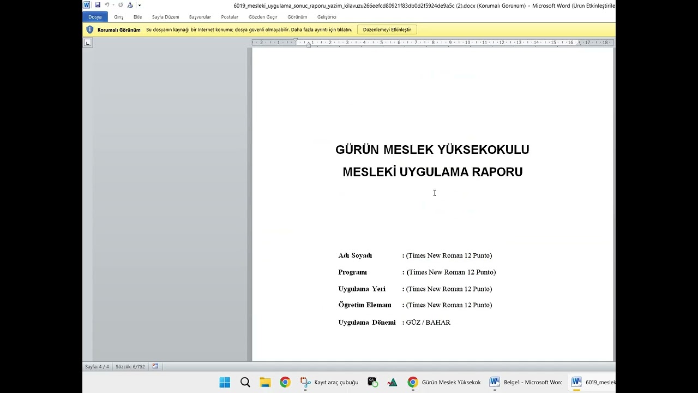The image size is (698, 393).
Task: Open the Gözden Geçir ribbon tab
Action: [x=263, y=17]
